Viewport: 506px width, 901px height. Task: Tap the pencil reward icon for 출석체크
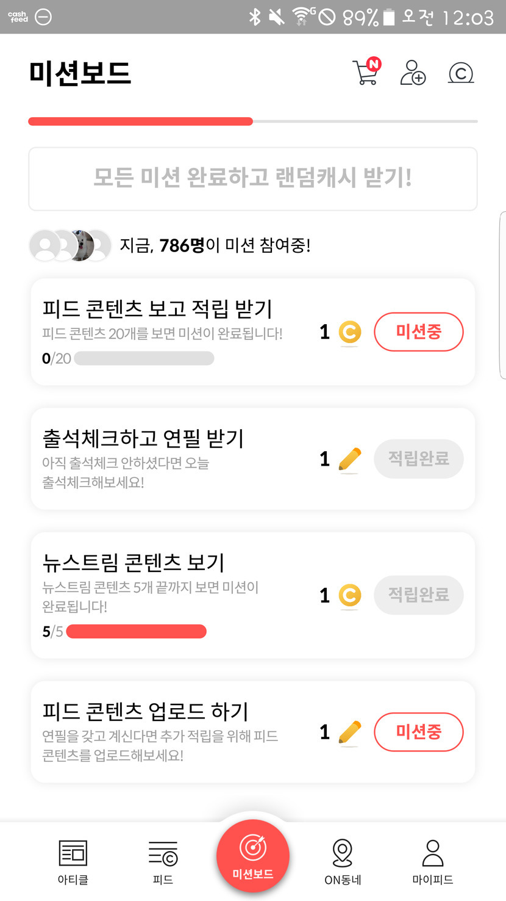click(x=349, y=459)
